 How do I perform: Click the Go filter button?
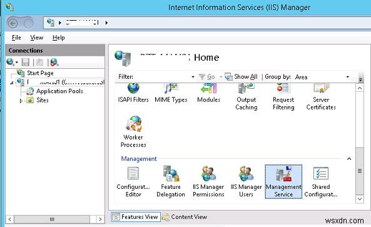click(207, 77)
